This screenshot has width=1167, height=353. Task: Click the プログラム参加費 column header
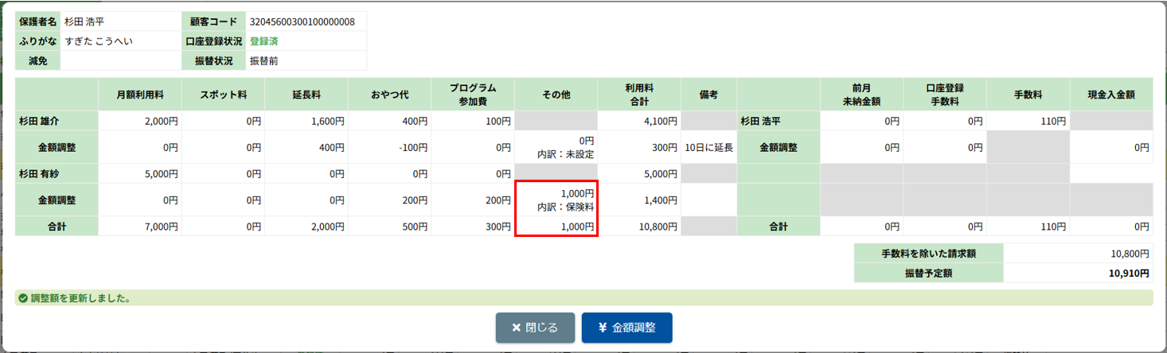point(472,95)
